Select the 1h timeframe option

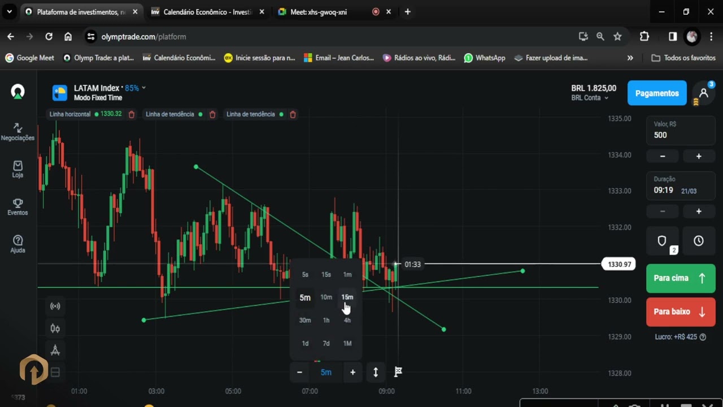point(326,321)
